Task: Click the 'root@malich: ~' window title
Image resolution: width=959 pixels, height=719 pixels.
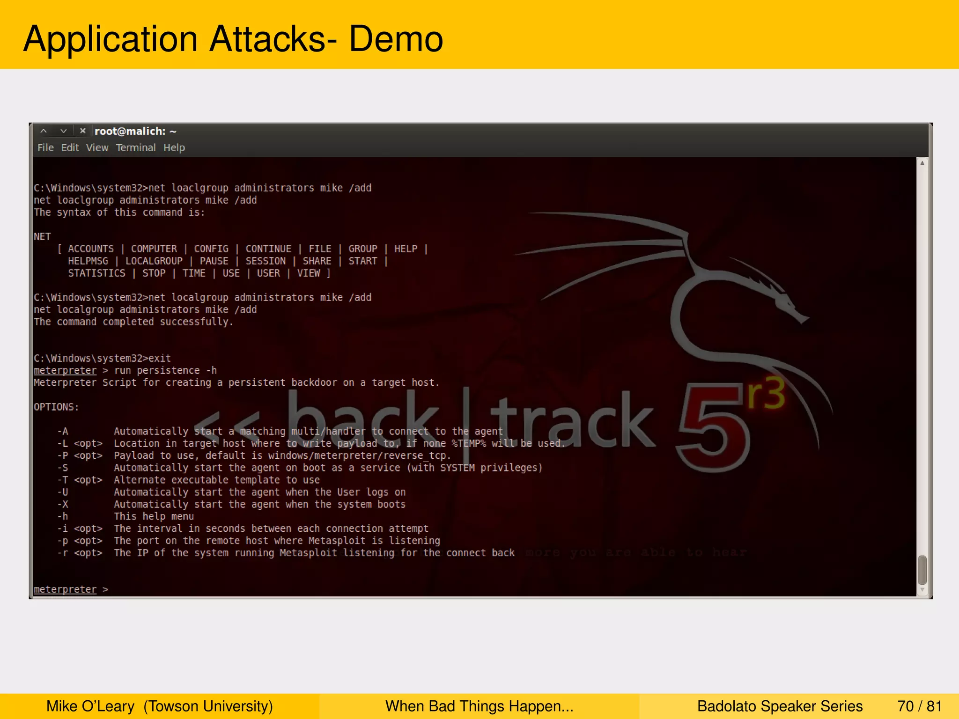Action: (135, 131)
